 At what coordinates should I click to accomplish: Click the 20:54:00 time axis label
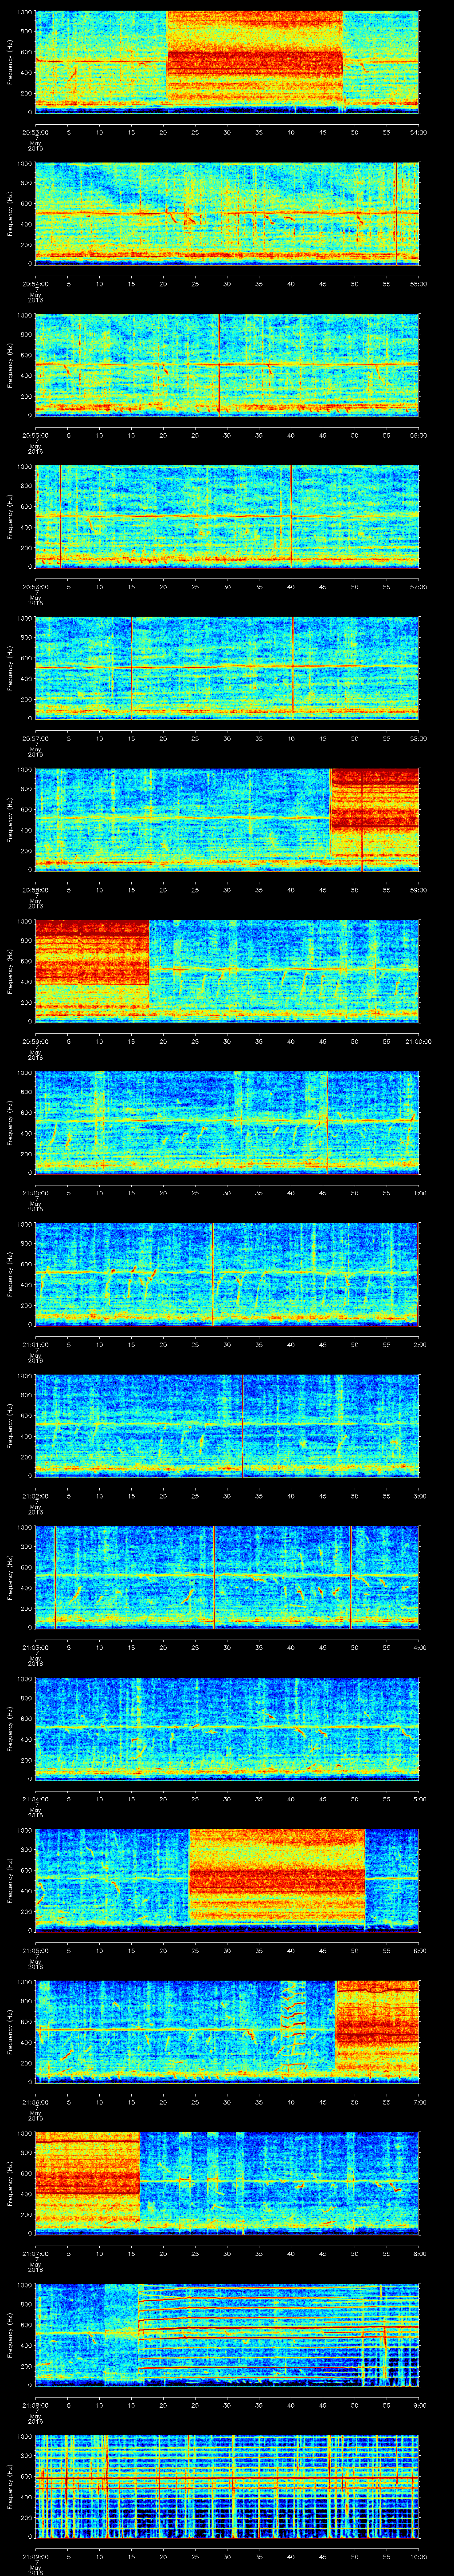point(35,283)
